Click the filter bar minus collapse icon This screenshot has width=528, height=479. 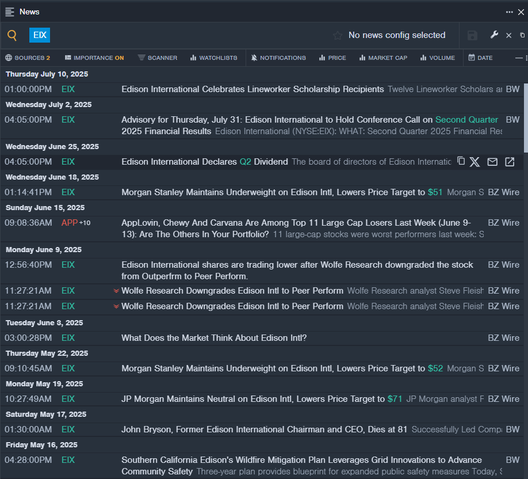pos(519,58)
